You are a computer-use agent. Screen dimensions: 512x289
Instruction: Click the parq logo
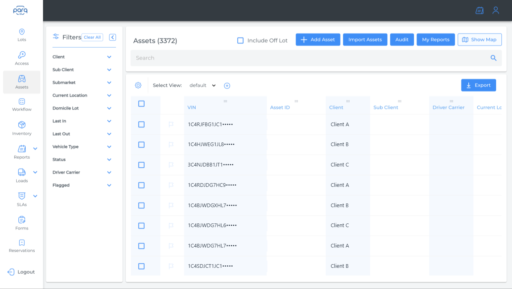[x=21, y=10]
